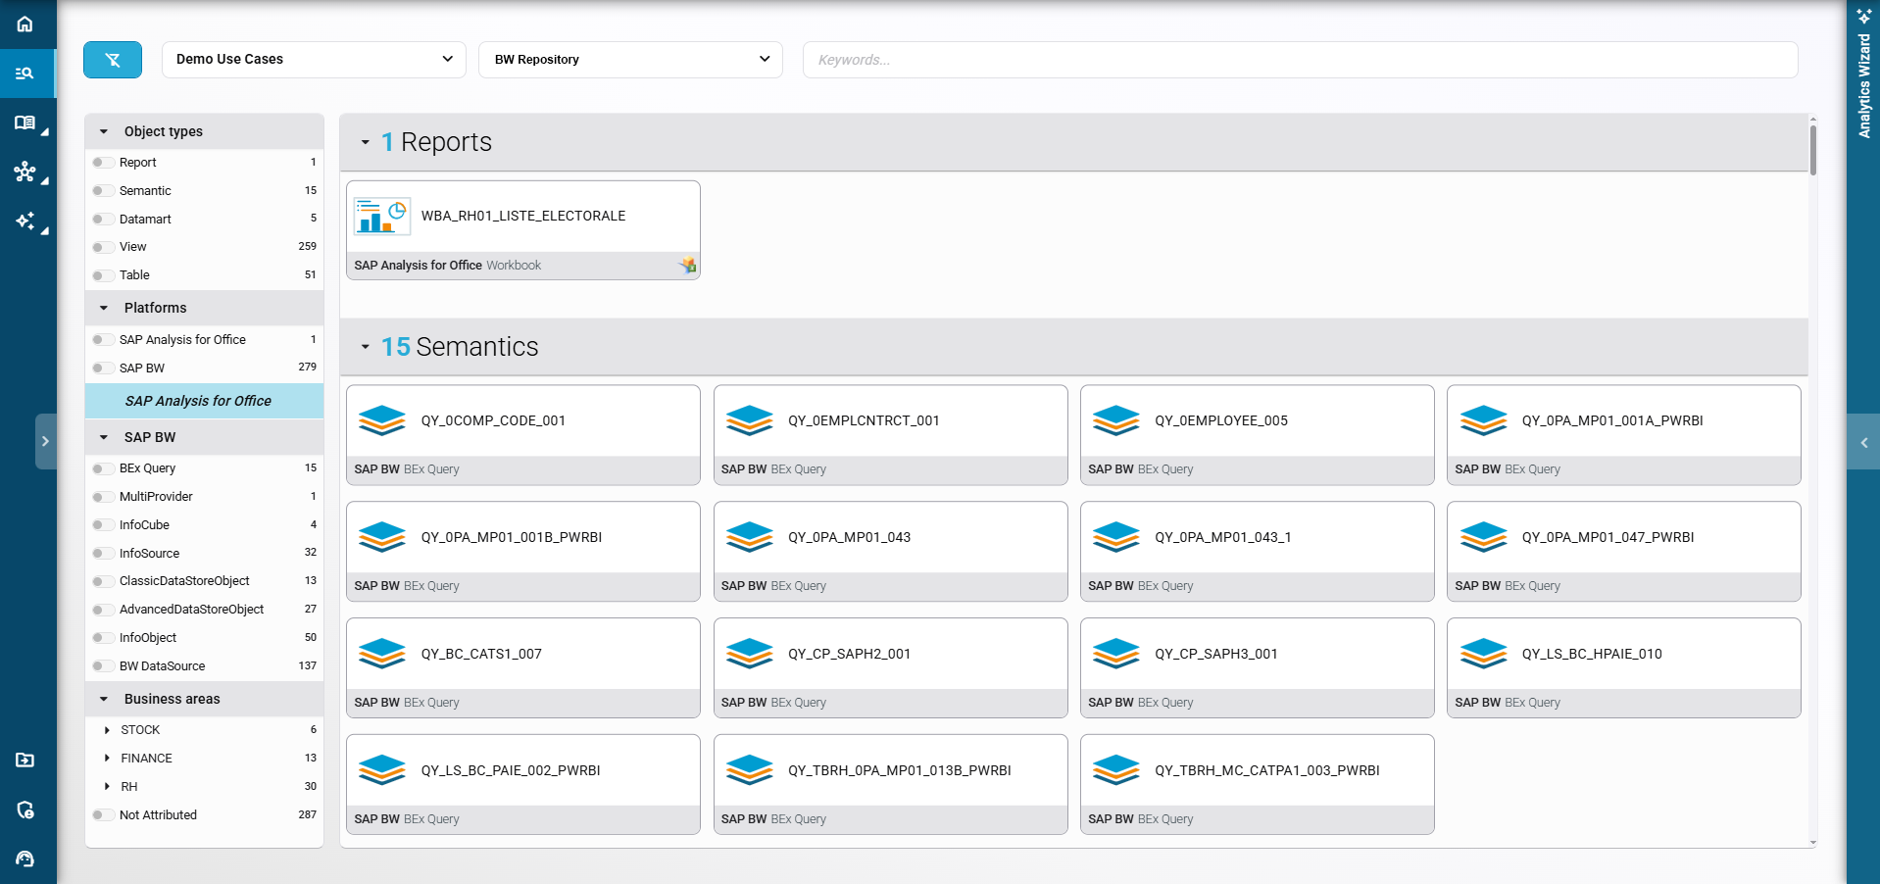Enable the BEx Query filter toggle
The image size is (1880, 884).
point(101,468)
